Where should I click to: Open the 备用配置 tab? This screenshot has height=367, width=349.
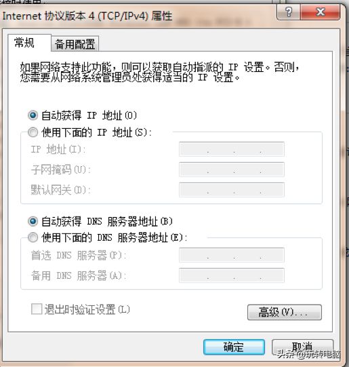click(x=75, y=44)
